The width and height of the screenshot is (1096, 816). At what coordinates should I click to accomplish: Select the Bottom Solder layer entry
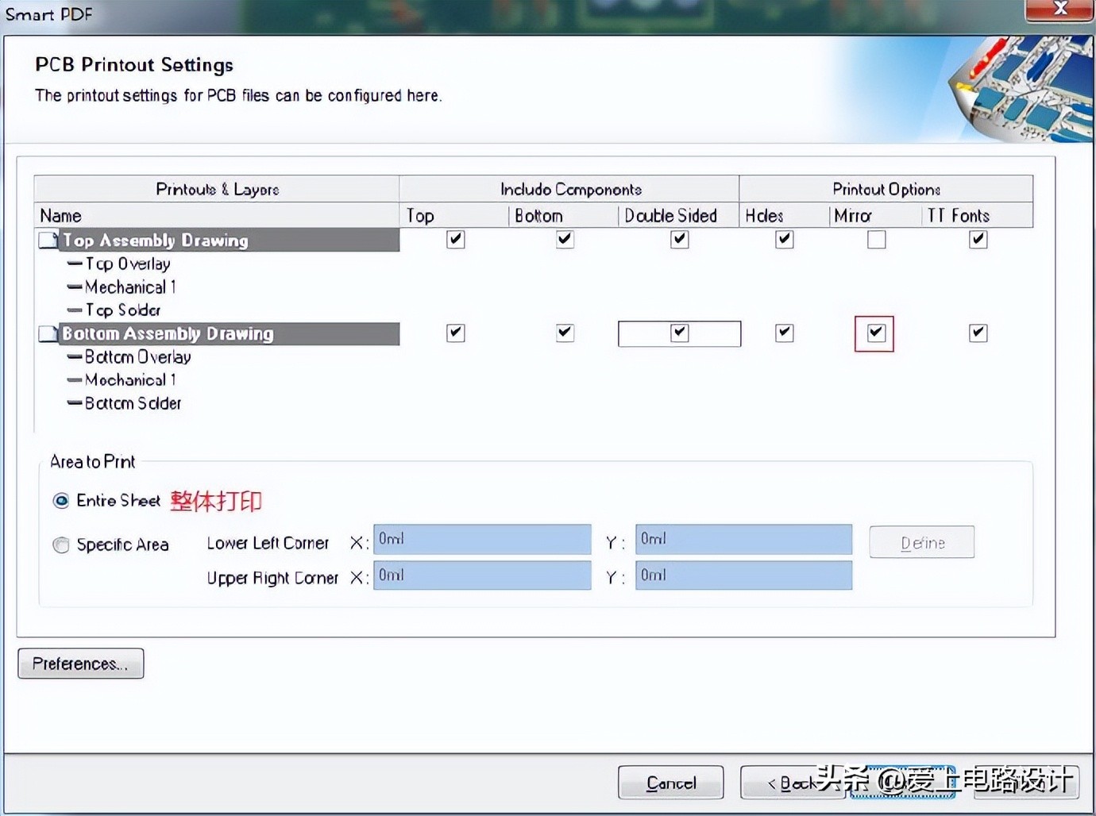[133, 403]
